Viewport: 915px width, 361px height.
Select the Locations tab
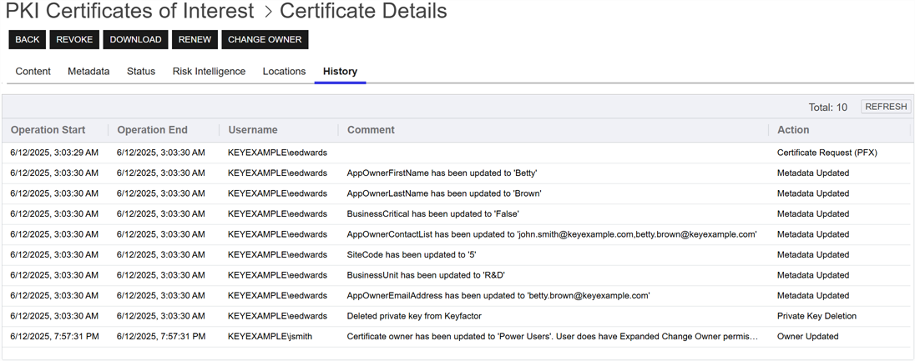284,72
